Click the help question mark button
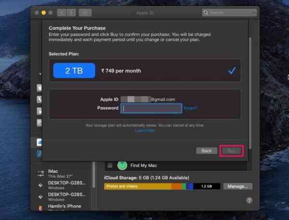This screenshot has width=289, height=220. (249, 200)
